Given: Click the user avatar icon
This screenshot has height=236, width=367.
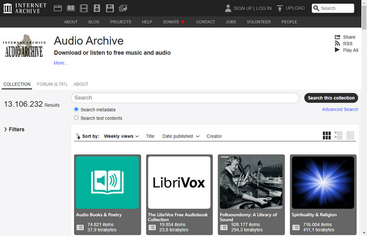Looking at the screenshot, I should pyautogui.click(x=228, y=8).
